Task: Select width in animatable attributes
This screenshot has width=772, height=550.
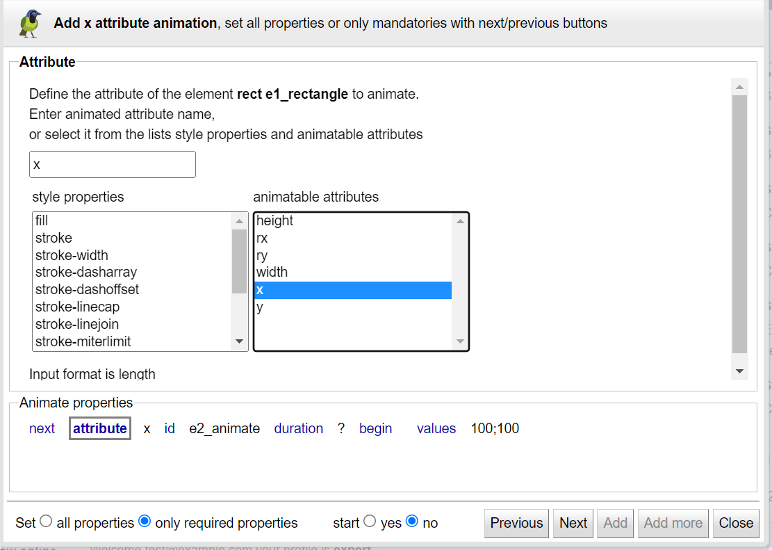Action: coord(353,273)
